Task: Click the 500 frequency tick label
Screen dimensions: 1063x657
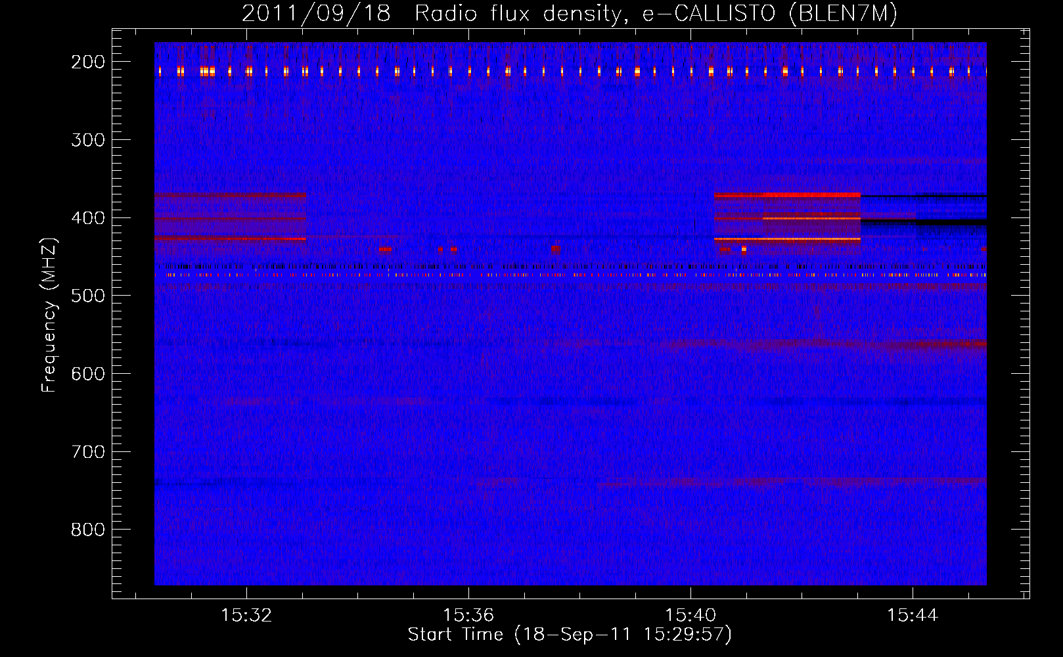Action: (88, 296)
